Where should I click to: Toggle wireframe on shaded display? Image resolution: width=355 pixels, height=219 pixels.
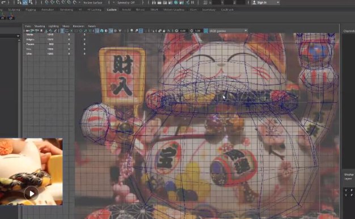point(111,31)
